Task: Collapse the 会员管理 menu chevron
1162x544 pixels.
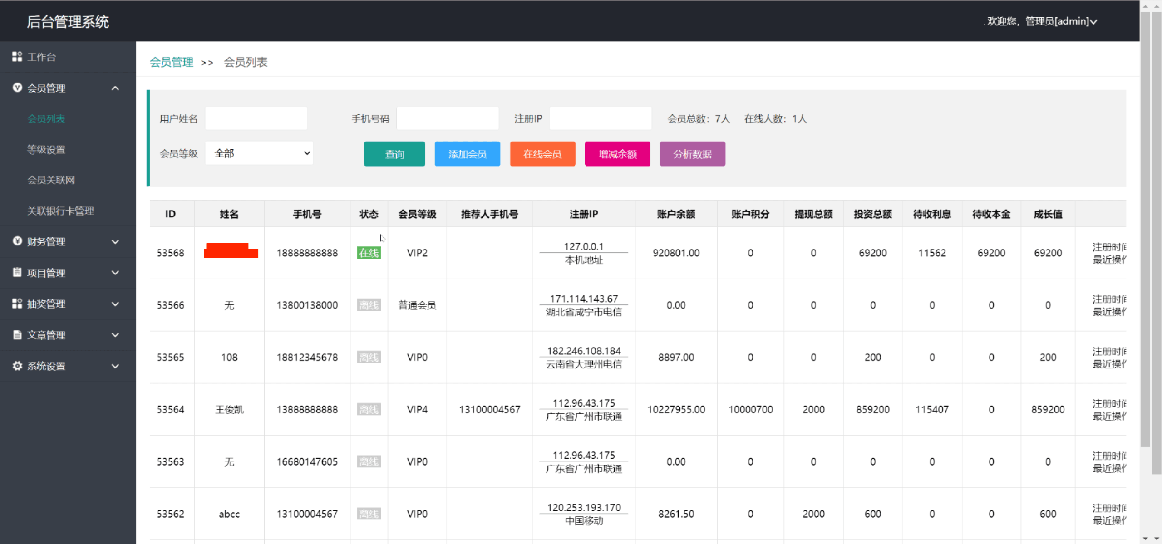Action: point(115,88)
